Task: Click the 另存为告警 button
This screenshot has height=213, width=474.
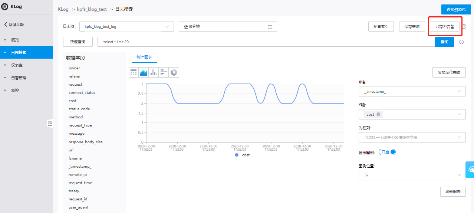Action: point(445,27)
